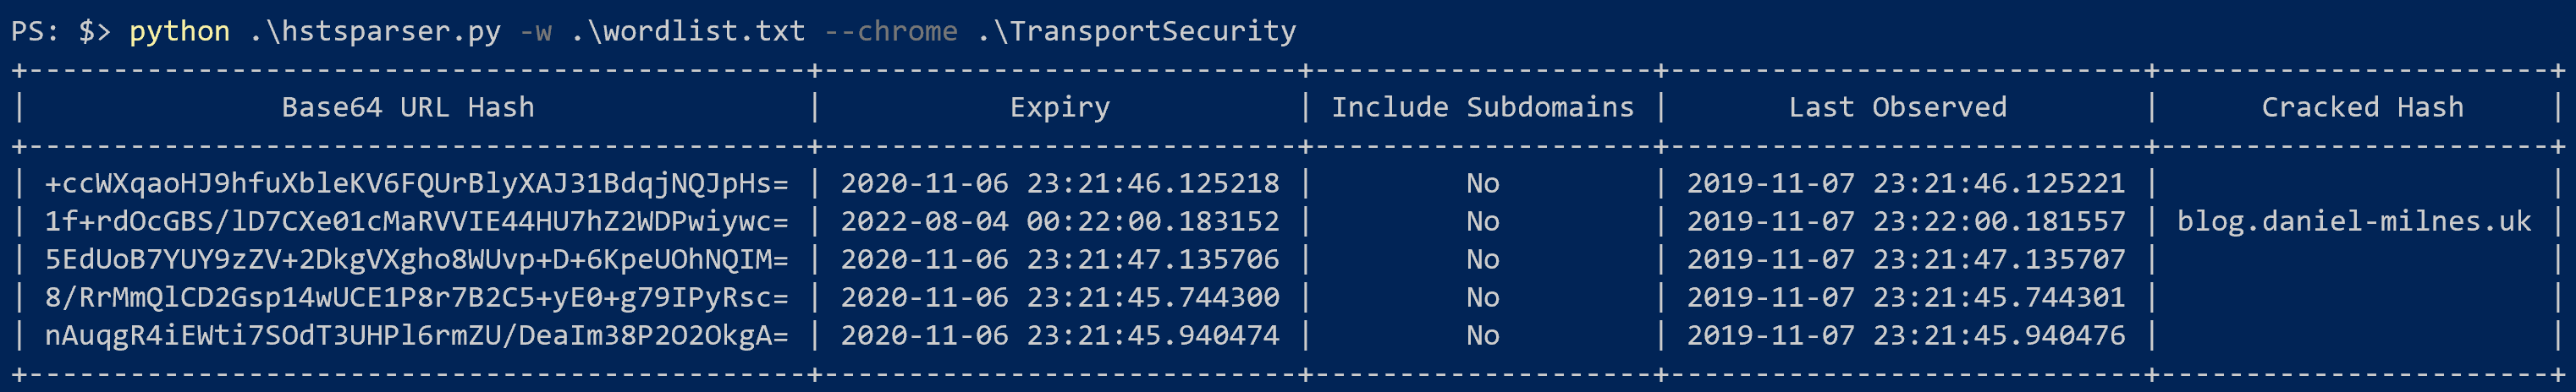Click the cracked hash blog.daniel-milnes.uk
Image resolution: width=2576 pixels, height=392 pixels.
(x=2354, y=220)
